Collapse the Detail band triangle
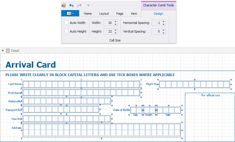Viewport: 235px width, 142px height. pyautogui.click(x=3, y=51)
